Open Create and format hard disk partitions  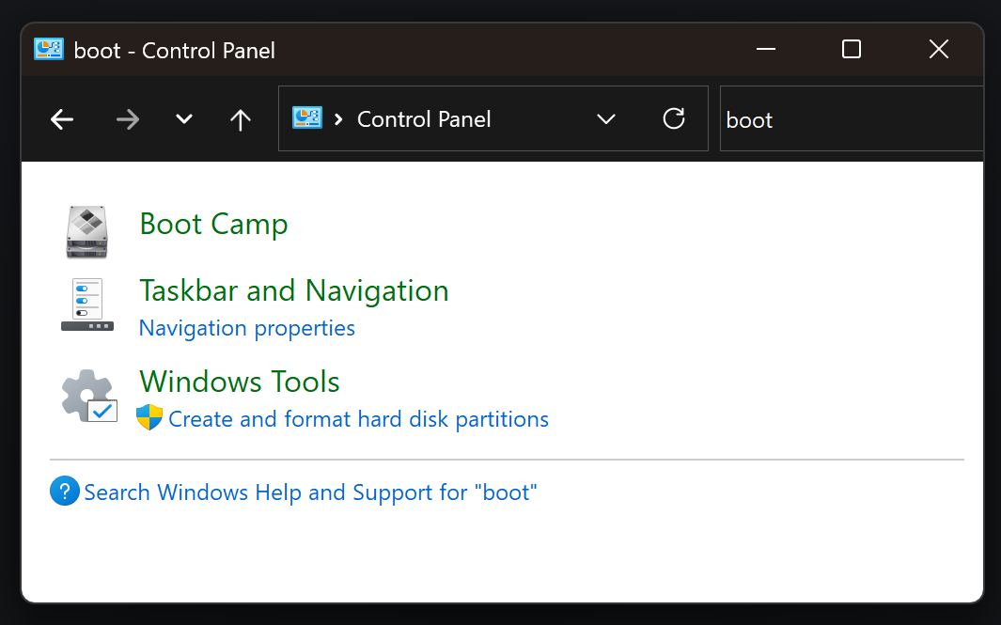(x=358, y=419)
